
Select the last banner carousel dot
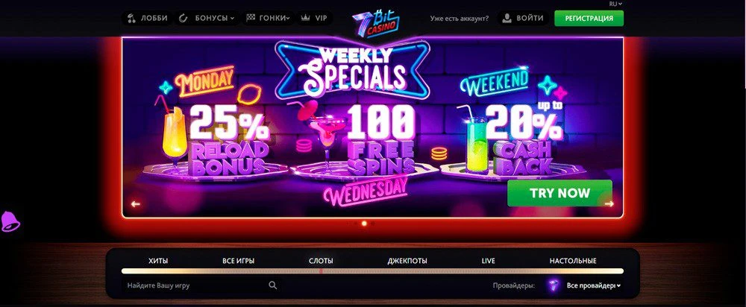click(x=372, y=223)
